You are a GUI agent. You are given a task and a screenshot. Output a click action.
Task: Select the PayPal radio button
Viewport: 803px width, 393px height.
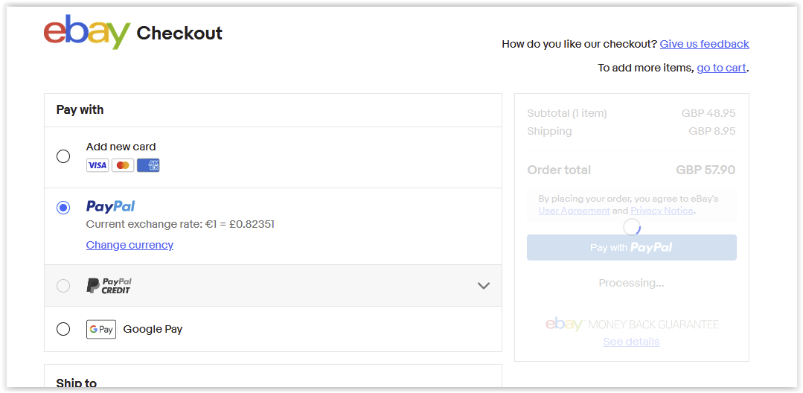pyautogui.click(x=63, y=208)
